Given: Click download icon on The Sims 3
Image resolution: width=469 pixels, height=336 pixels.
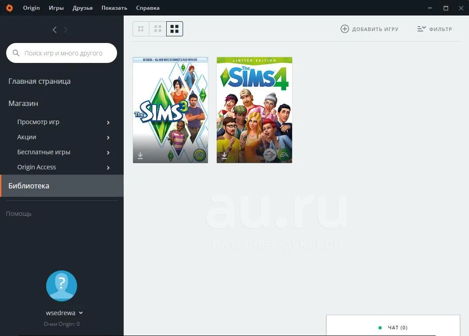Looking at the screenshot, I should click(140, 156).
